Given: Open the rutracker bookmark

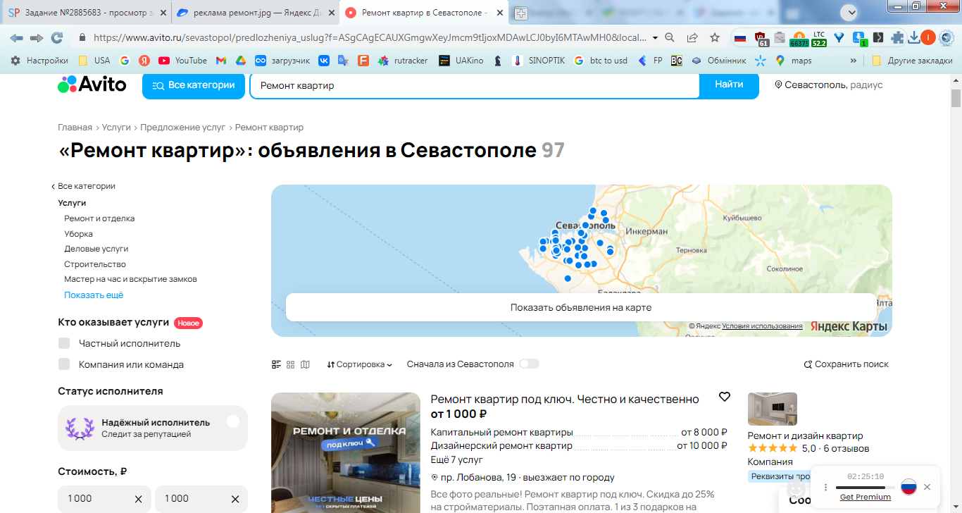Looking at the screenshot, I should click(x=403, y=61).
